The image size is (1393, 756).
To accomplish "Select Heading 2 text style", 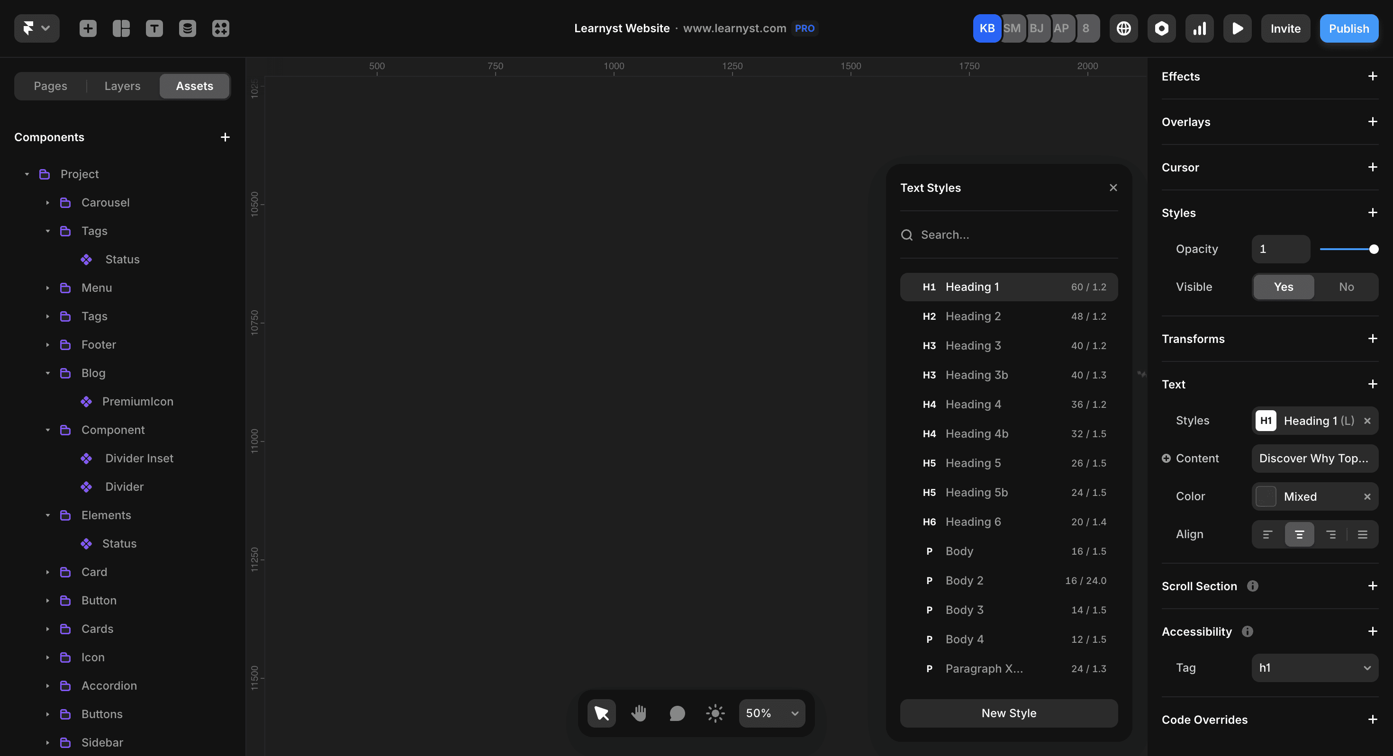I will [x=1009, y=316].
